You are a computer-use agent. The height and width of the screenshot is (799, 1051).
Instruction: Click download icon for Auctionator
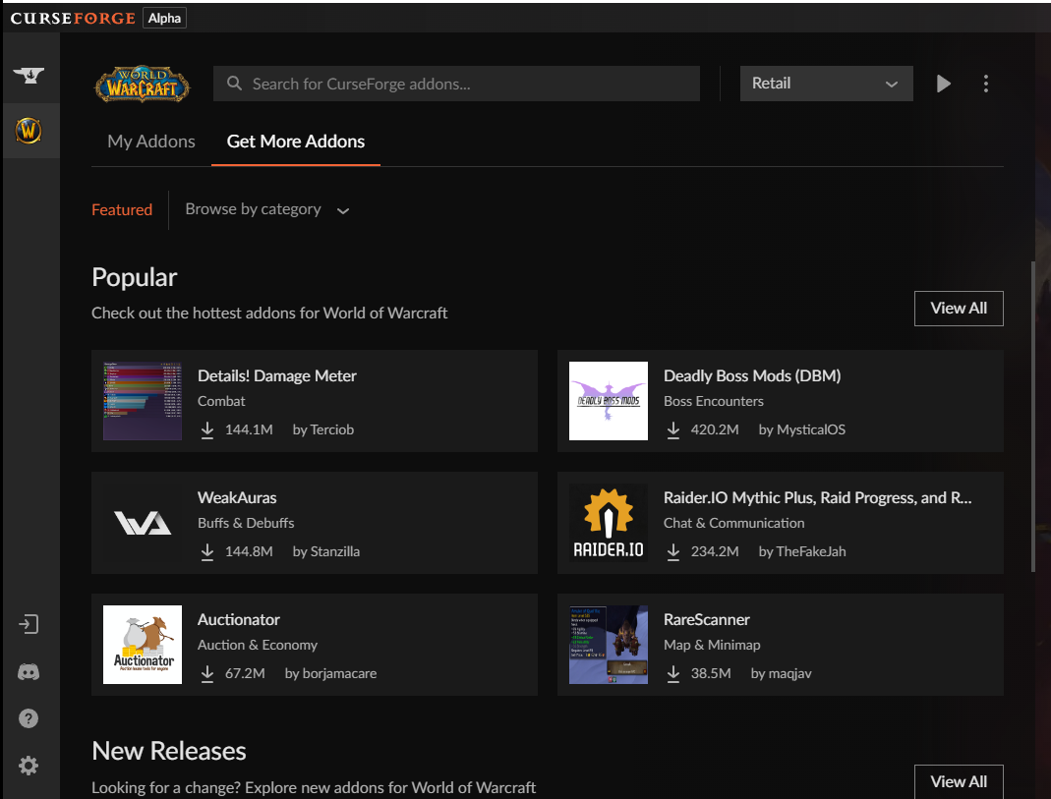coord(207,674)
